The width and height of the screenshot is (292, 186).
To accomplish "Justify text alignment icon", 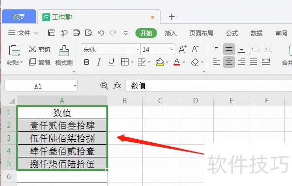I will click(x=254, y=62).
